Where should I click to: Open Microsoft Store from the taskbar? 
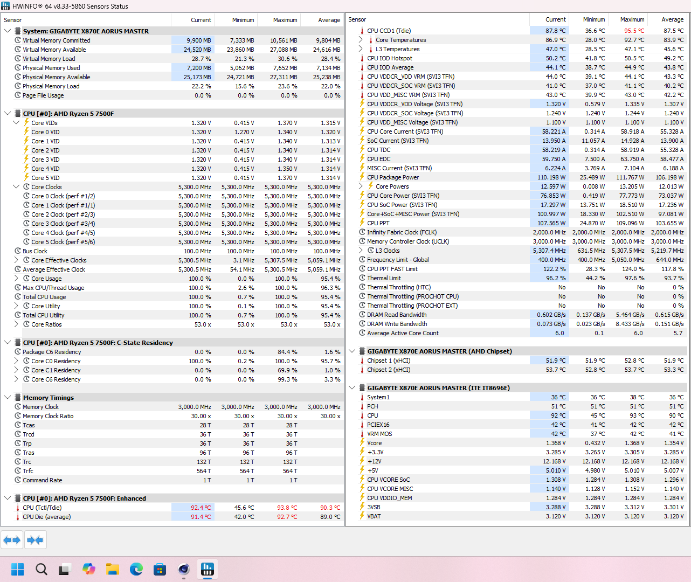[x=160, y=569]
